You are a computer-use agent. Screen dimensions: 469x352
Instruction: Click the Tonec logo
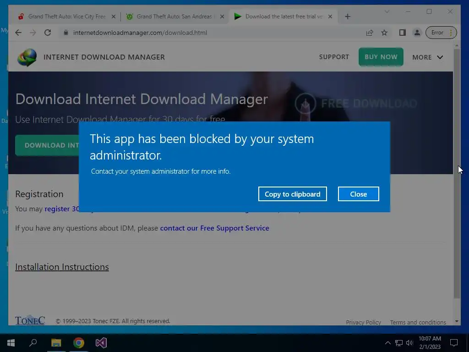point(30,320)
